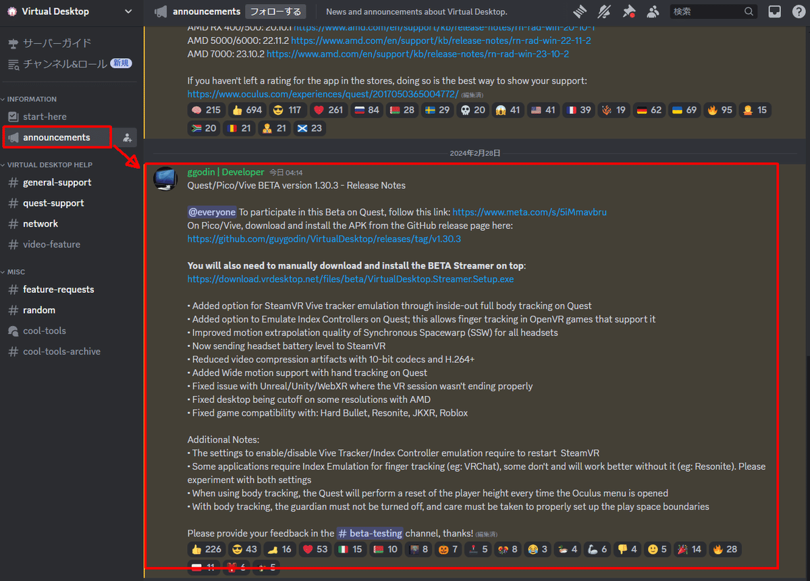
Task: Toggle the thumbs-down reaction with 4
Action: click(627, 549)
